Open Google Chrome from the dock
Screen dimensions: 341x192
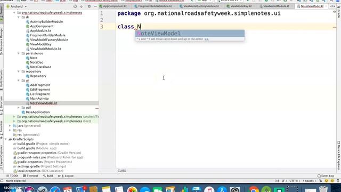click(x=254, y=189)
